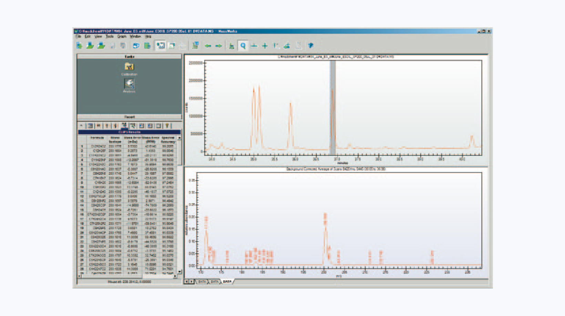
Task: Click the Mouse at coordinates status text
Action: [x=129, y=282]
